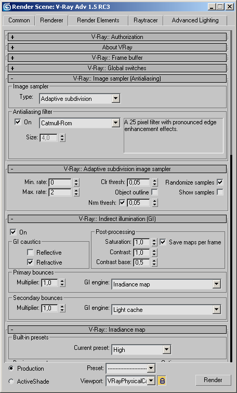Toggle the Randomize samples checkbox

point(220,182)
